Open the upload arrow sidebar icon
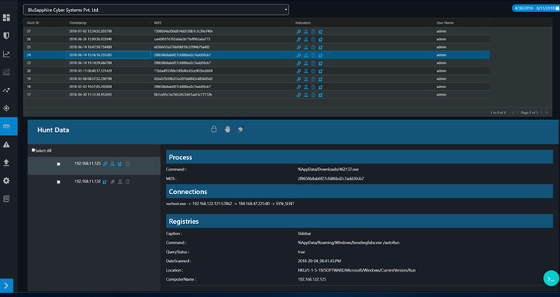The width and height of the screenshot is (560, 297). point(7,163)
